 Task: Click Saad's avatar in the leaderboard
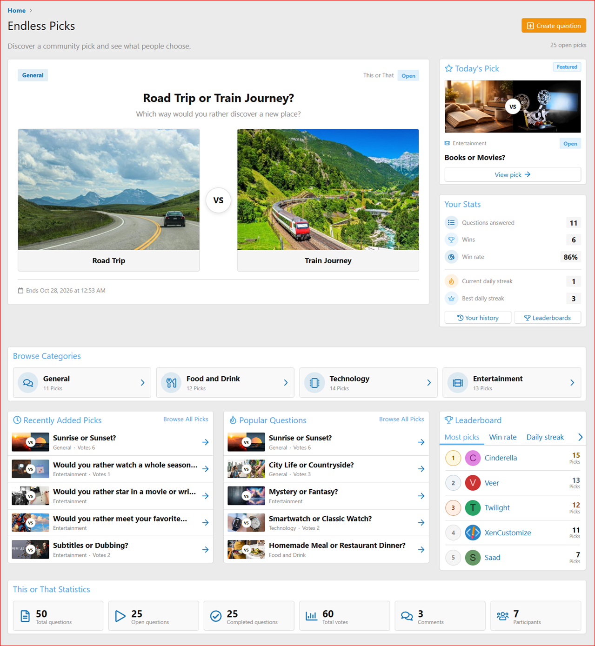click(x=473, y=558)
